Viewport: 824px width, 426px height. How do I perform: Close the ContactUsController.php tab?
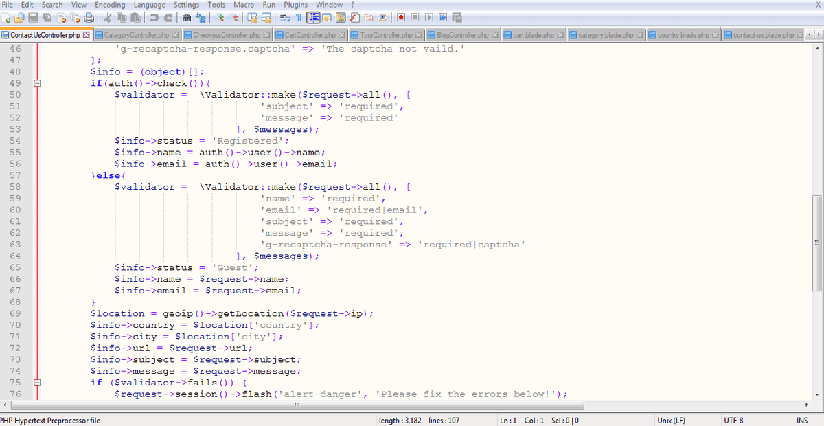pyautogui.click(x=86, y=35)
